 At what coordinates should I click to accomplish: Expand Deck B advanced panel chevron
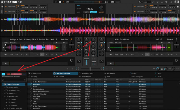click(x=176, y=54)
